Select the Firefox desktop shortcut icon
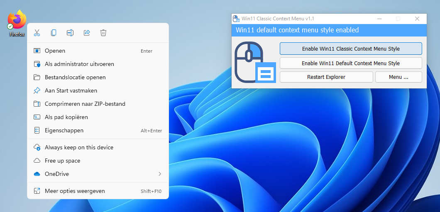The image size is (440, 212). point(17,21)
